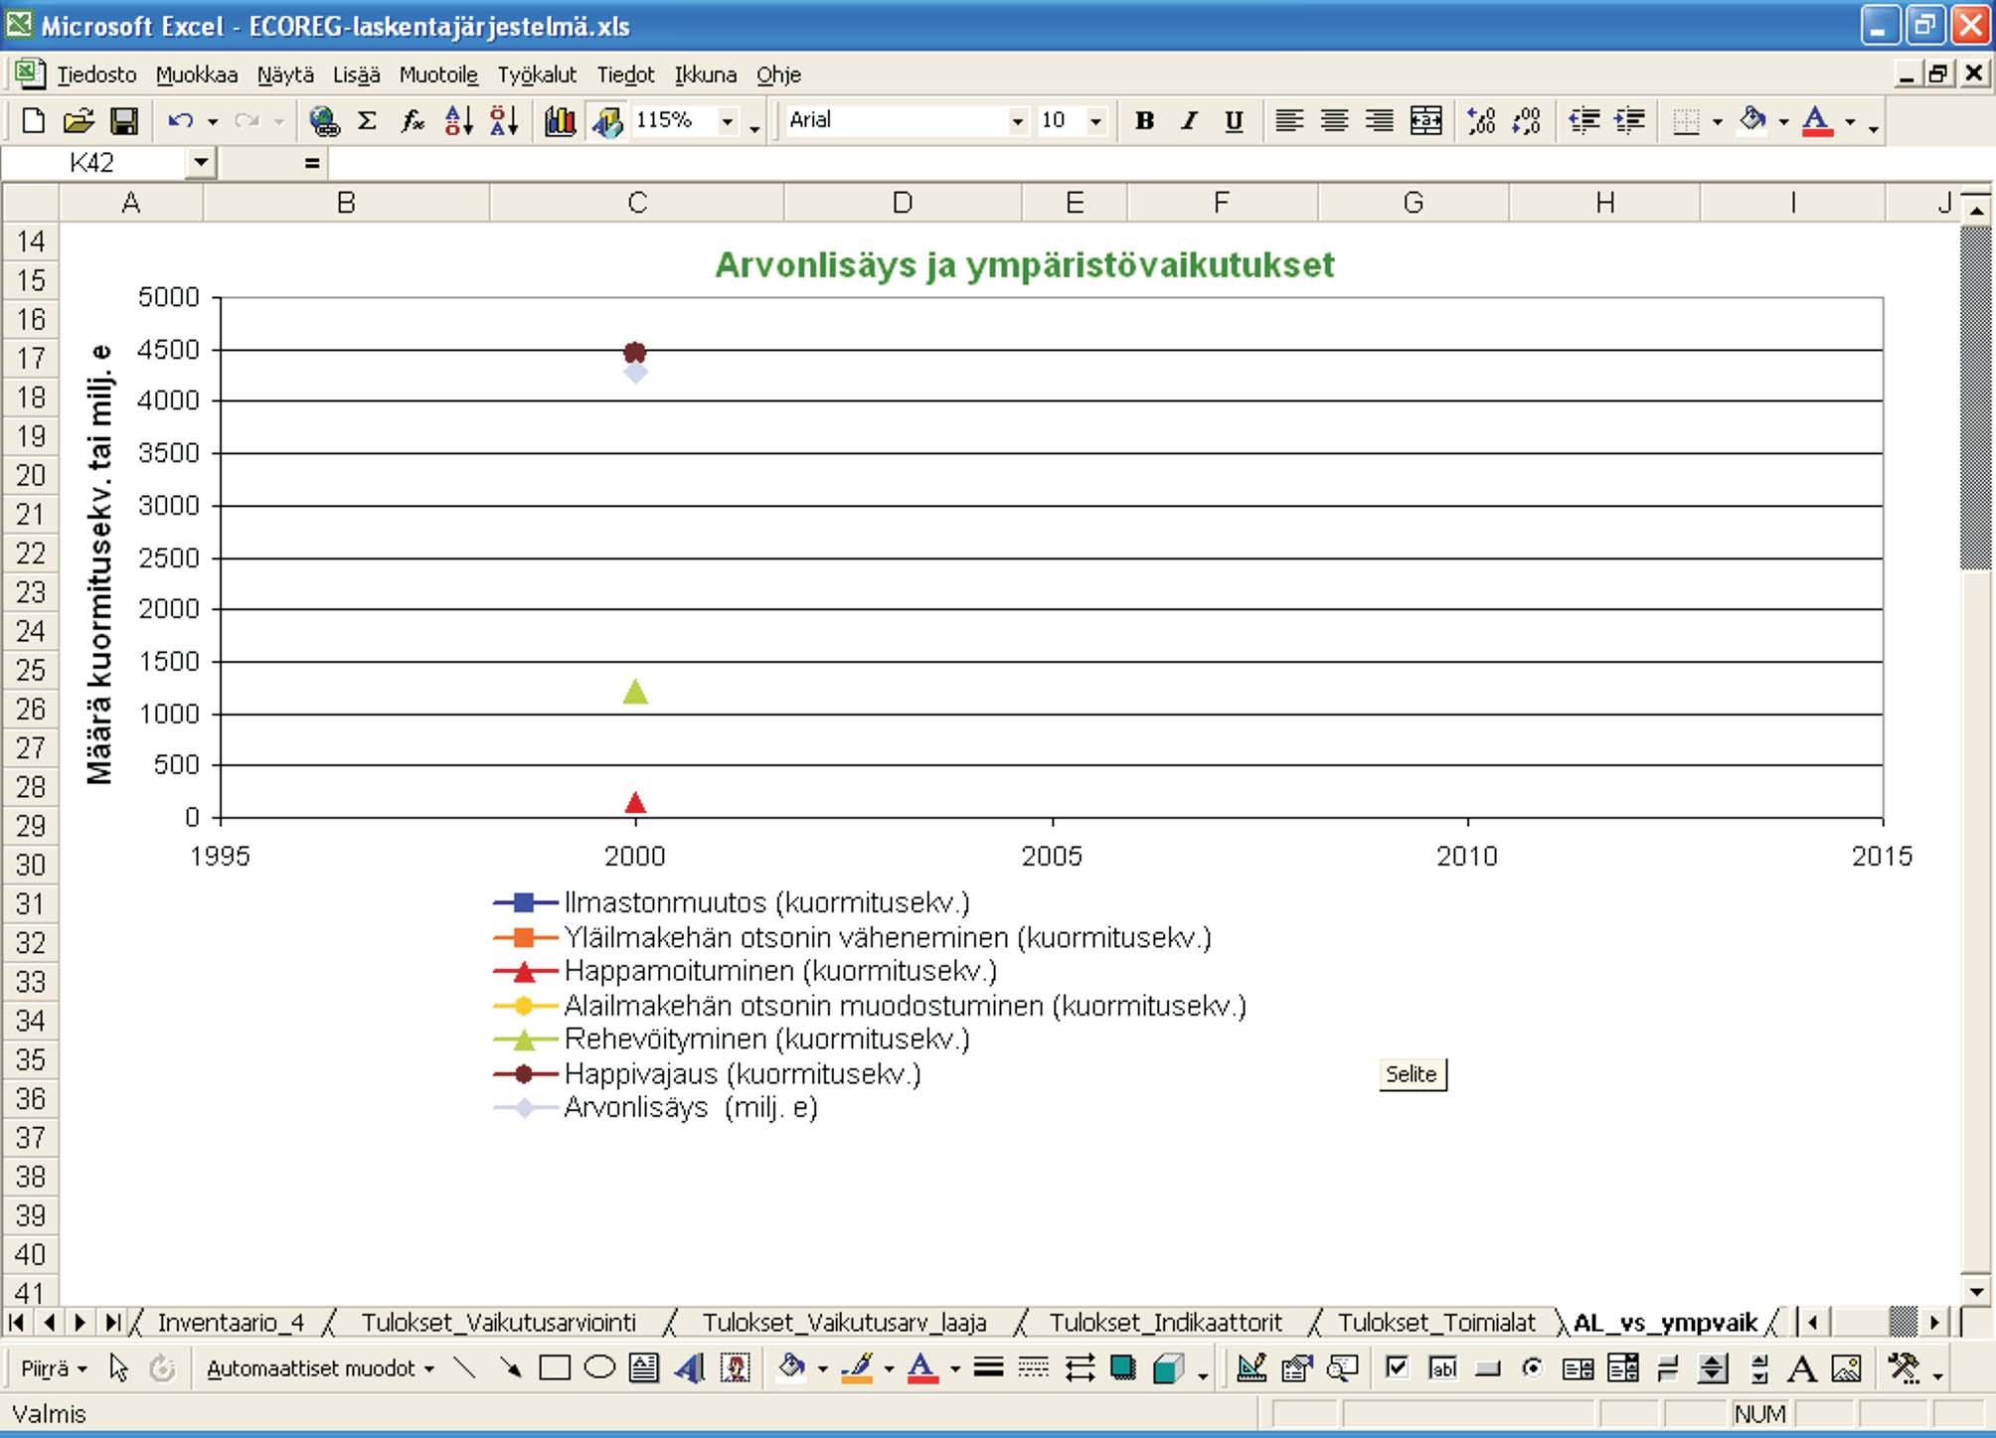Insert a text box from Drawing toolbar
1996x1438 pixels.
pyautogui.click(x=644, y=1368)
